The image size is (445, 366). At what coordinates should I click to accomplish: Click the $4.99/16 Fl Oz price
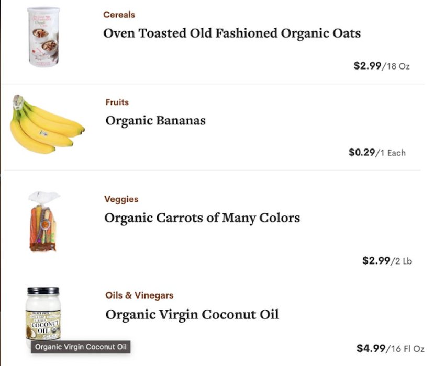391,348
